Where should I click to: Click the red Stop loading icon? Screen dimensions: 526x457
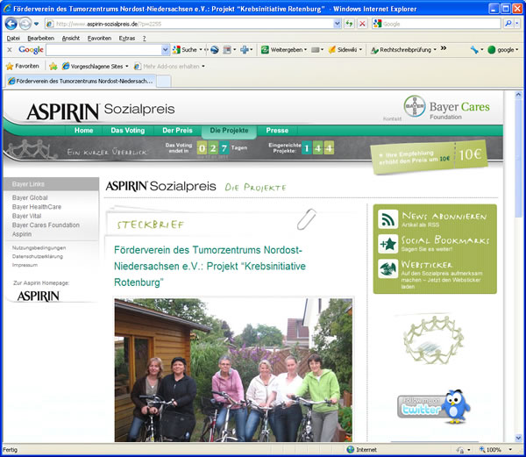[362, 24]
